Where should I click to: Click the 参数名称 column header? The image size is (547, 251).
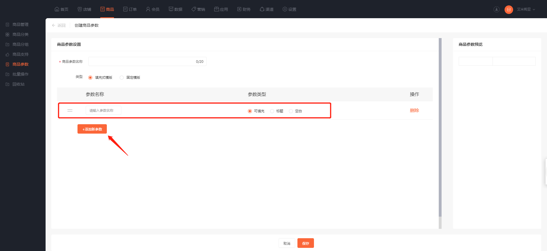click(x=95, y=94)
